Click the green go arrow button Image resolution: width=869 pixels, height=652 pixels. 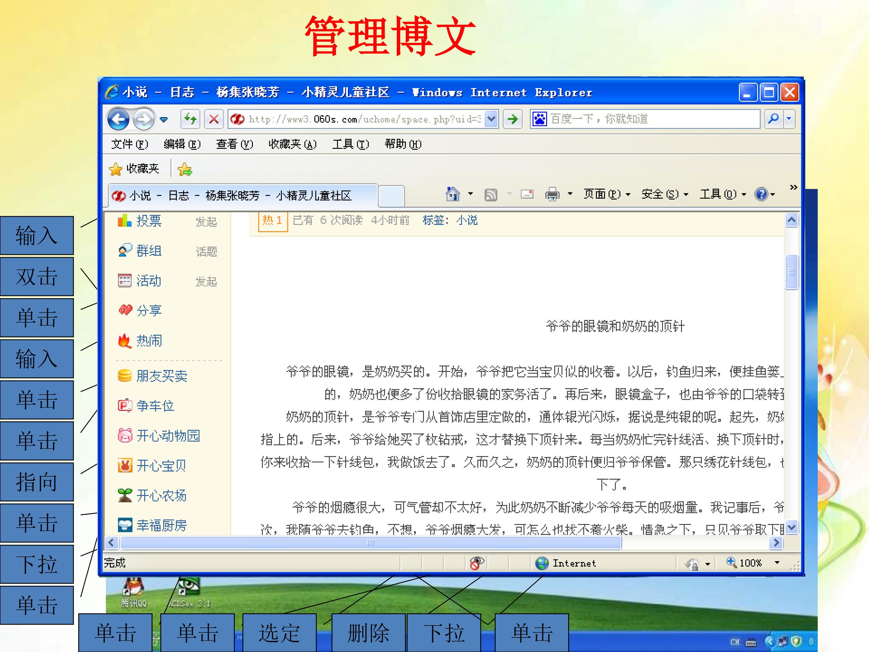click(x=512, y=119)
